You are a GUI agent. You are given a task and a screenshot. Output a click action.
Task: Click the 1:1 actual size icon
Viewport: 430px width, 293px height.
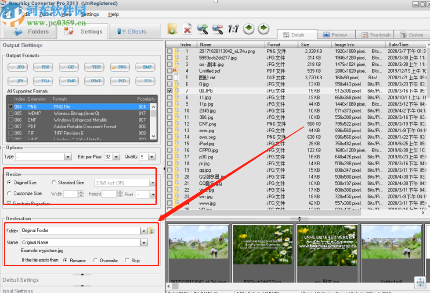tap(233, 29)
